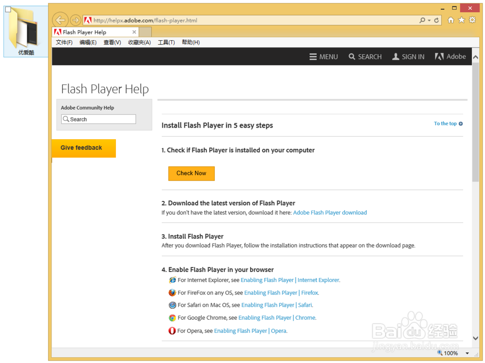Image resolution: width=485 pixels, height=363 pixels.
Task: Click the Give feedback button
Action: 84,148
